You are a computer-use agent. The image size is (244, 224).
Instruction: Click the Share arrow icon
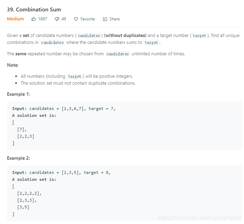pos(105,19)
